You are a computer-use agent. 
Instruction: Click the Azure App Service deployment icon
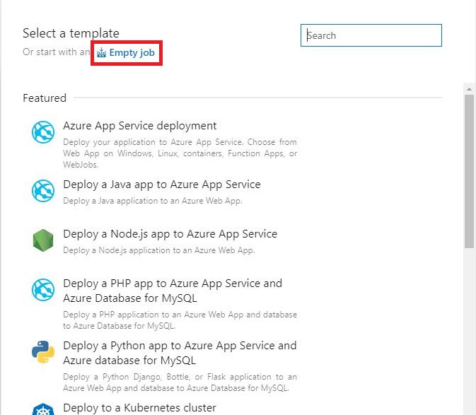[43, 132]
